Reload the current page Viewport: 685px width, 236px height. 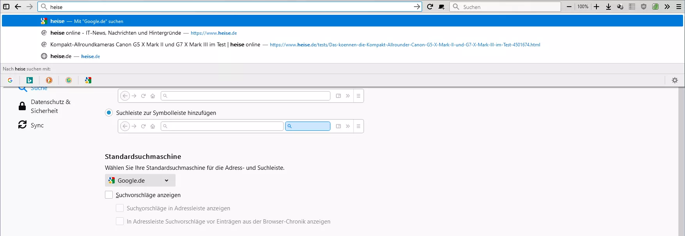(430, 7)
